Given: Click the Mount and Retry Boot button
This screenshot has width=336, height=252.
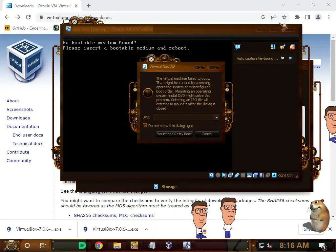Looking at the screenshot, I should [174, 134].
